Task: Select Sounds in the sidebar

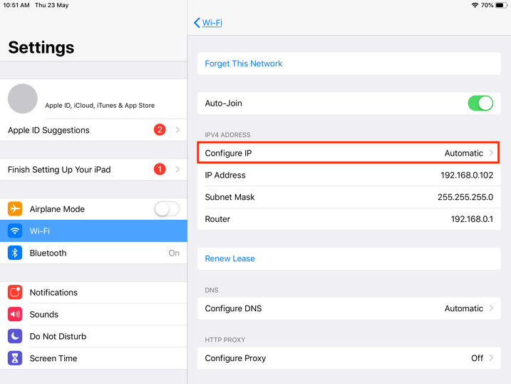Action: point(93,314)
